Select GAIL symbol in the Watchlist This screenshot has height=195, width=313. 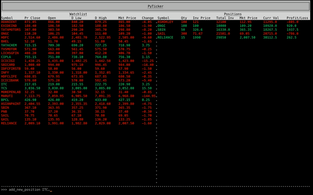click(5, 120)
